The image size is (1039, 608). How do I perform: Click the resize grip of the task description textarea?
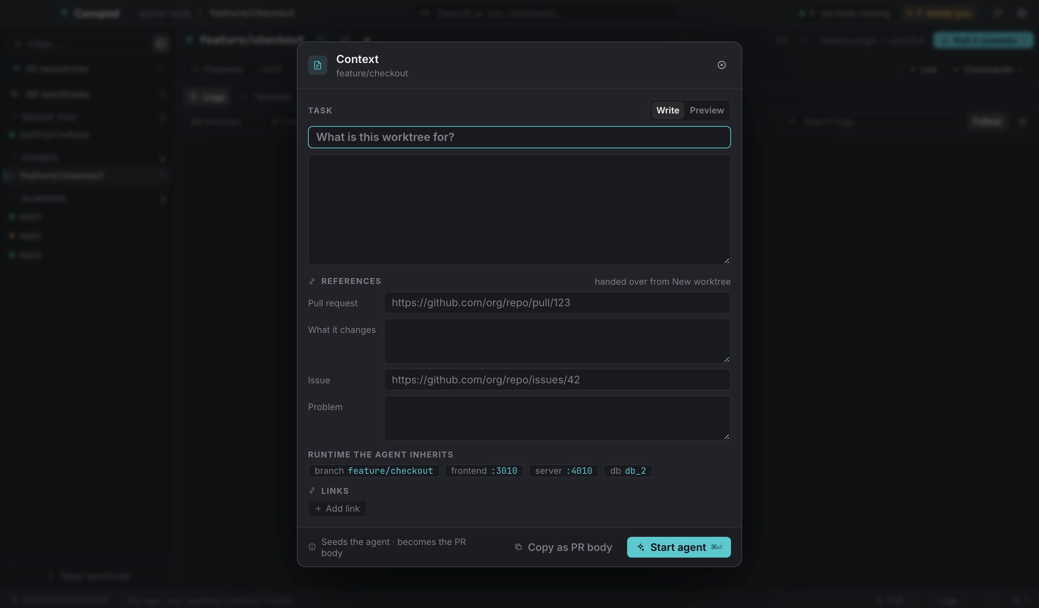tap(727, 261)
